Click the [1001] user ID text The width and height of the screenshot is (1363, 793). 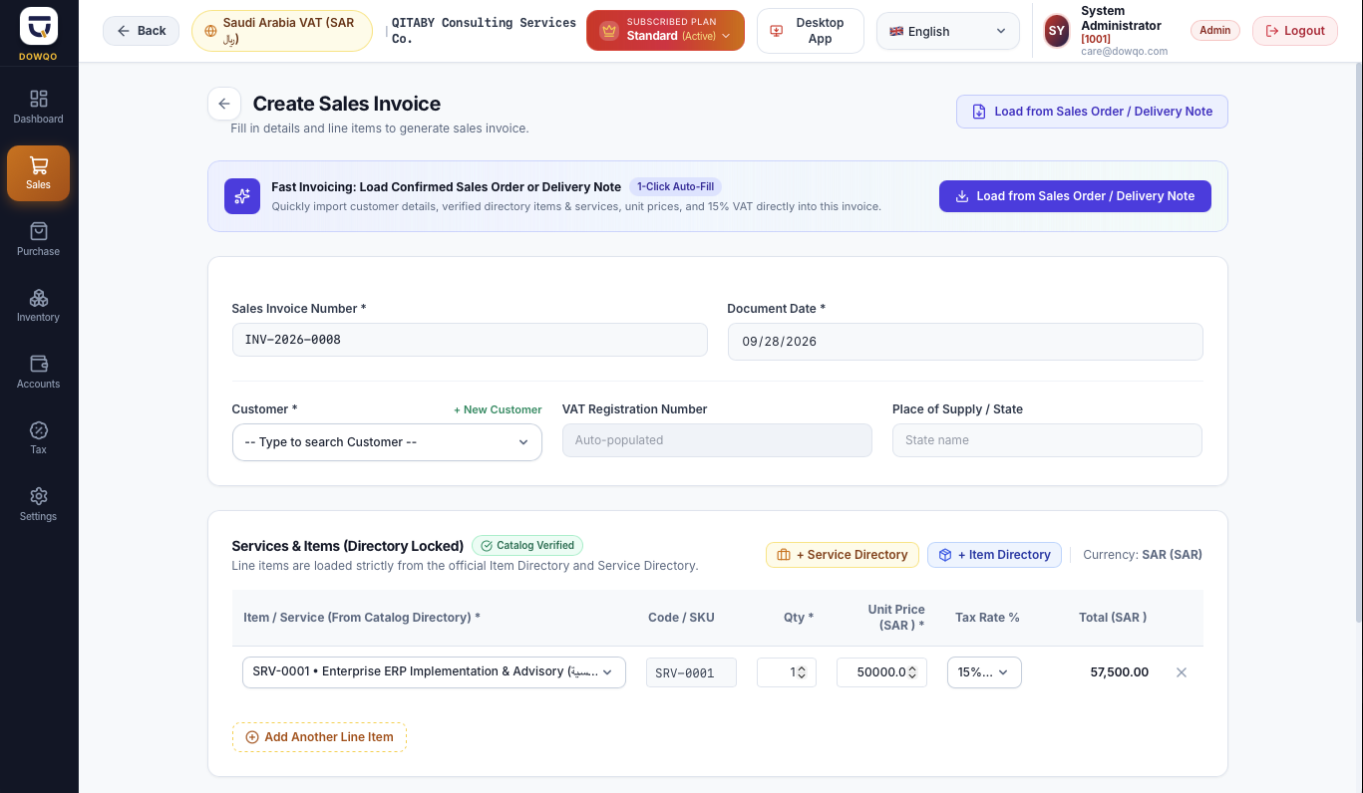1096,40
